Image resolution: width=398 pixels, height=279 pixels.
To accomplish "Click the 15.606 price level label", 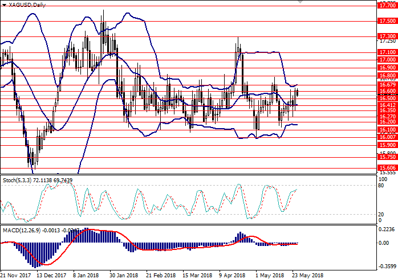I will coord(387,168).
